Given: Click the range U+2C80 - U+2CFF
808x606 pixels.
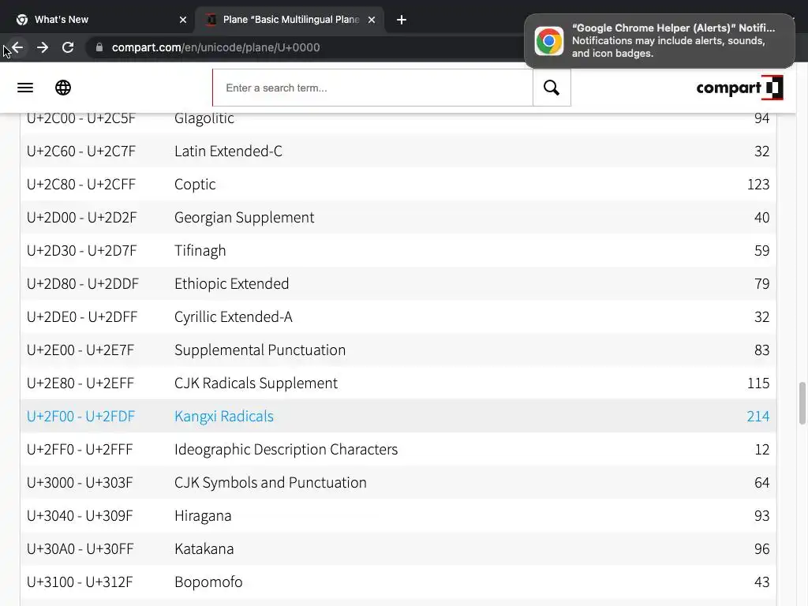Looking at the screenshot, I should point(81,185).
